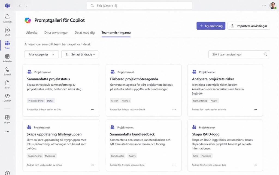Screen dimensions: 279x175
Task: Open the Förbered projektmötesagenda card title
Action: click(134, 79)
